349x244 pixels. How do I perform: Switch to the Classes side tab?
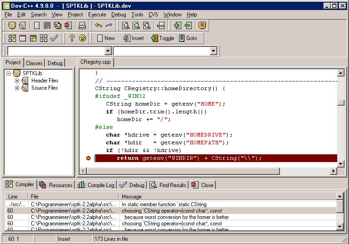coord(34,63)
